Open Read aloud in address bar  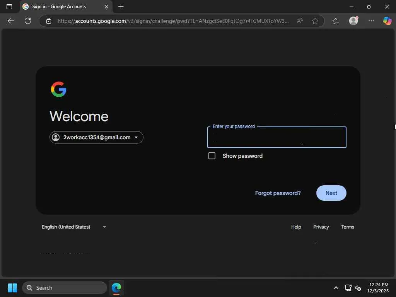[300, 21]
